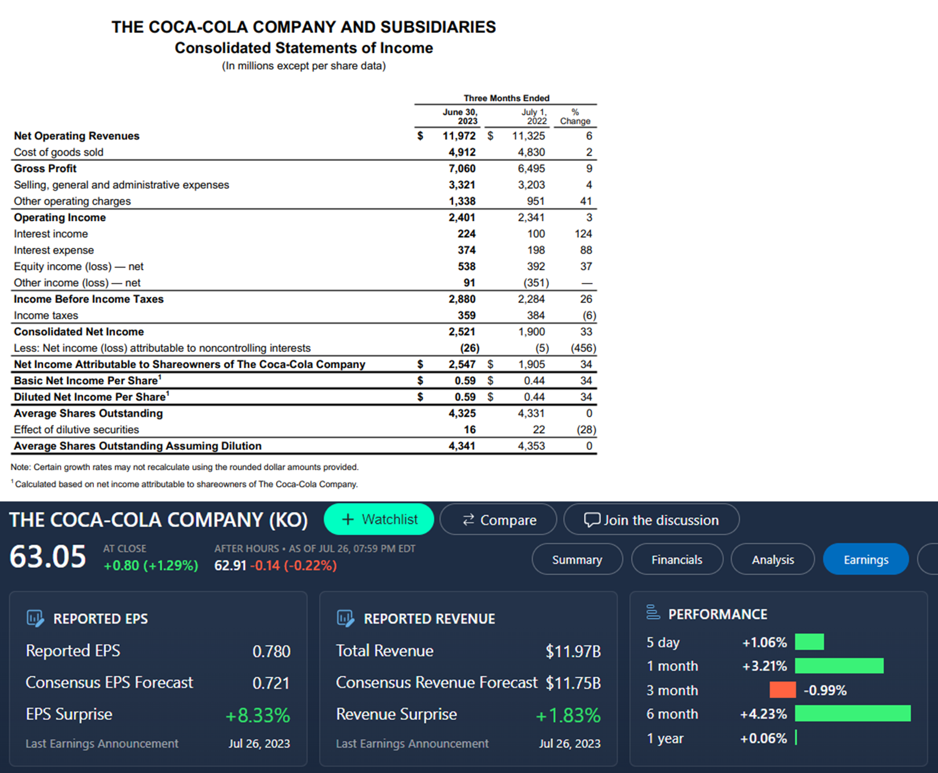Click the green 1 month performance bar
The image size is (938, 773).
[x=839, y=666]
